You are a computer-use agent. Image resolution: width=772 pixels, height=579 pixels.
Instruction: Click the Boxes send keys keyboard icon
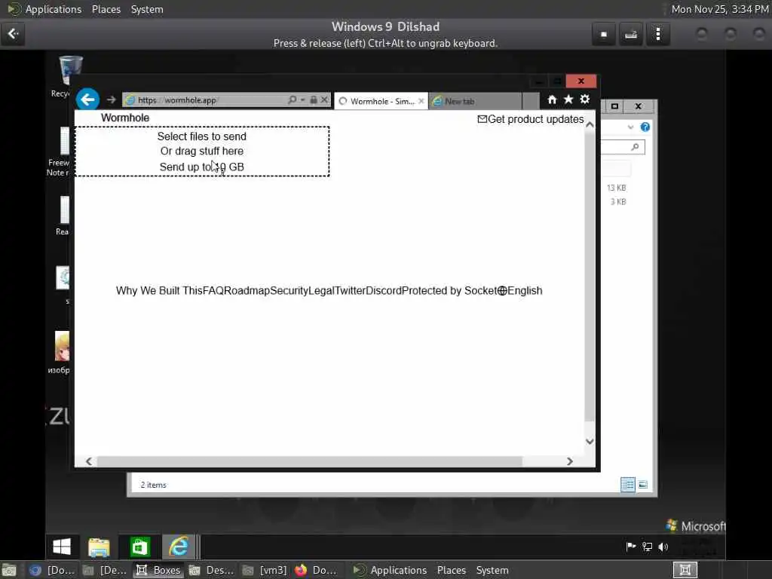coord(631,34)
